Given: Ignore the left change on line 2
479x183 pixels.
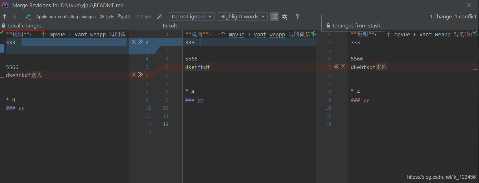Looking at the screenshot, I should click(x=134, y=42).
